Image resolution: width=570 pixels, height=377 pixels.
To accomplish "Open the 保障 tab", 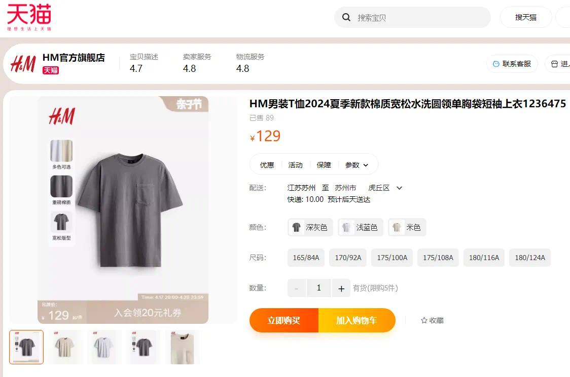I will (324, 165).
